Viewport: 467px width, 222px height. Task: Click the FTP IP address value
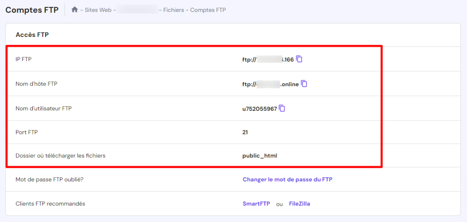268,59
